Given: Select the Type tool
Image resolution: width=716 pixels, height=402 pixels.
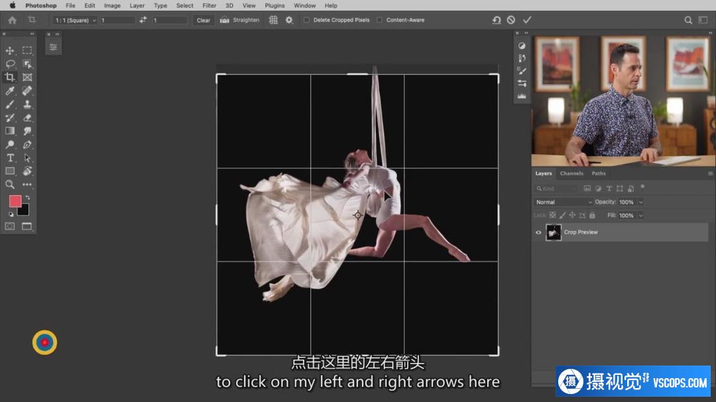Looking at the screenshot, I should (9, 158).
